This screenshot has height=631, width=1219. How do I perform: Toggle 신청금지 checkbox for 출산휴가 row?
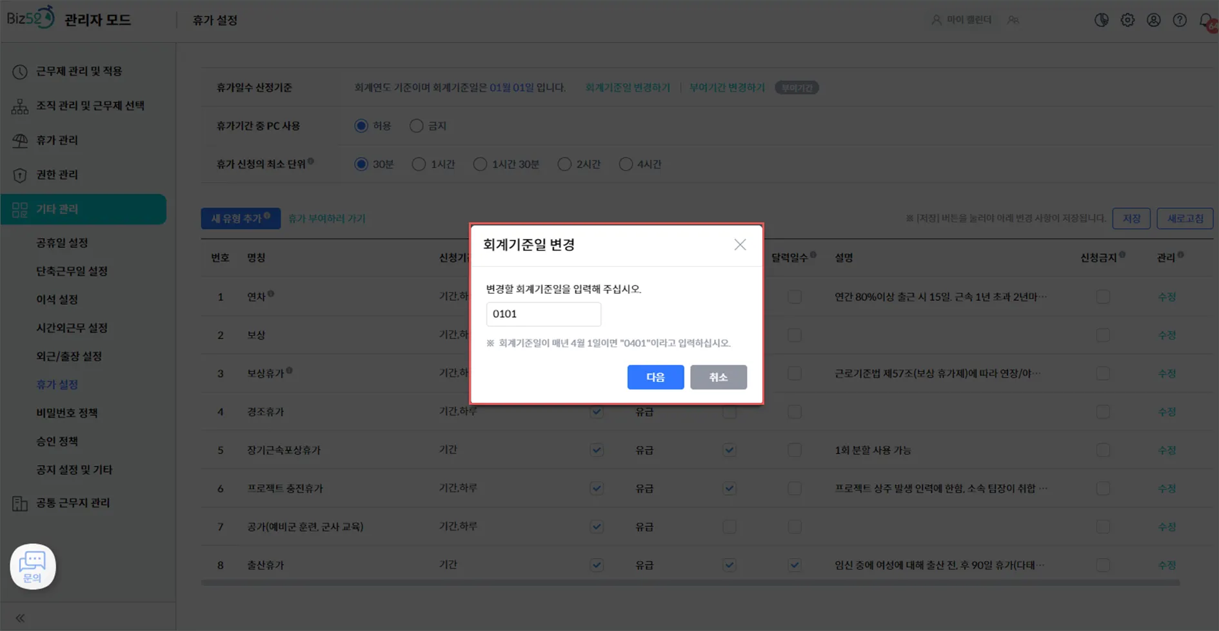(x=1103, y=565)
